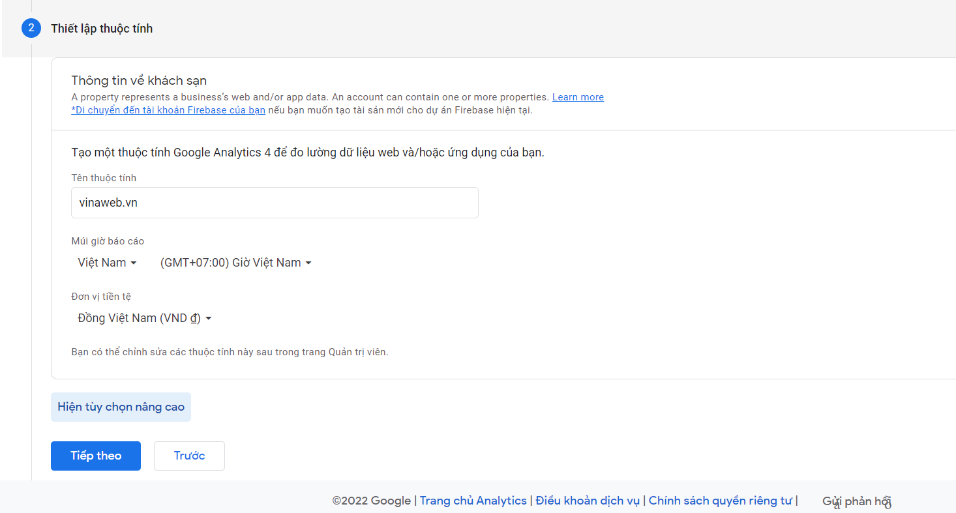Expand 'Hiện tùy chọn nâng cao' options
Screen dimensions: 956x513
click(121, 407)
